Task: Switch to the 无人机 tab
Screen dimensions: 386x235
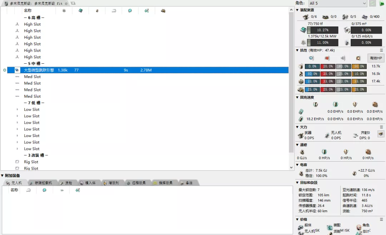Action: tap(14, 183)
